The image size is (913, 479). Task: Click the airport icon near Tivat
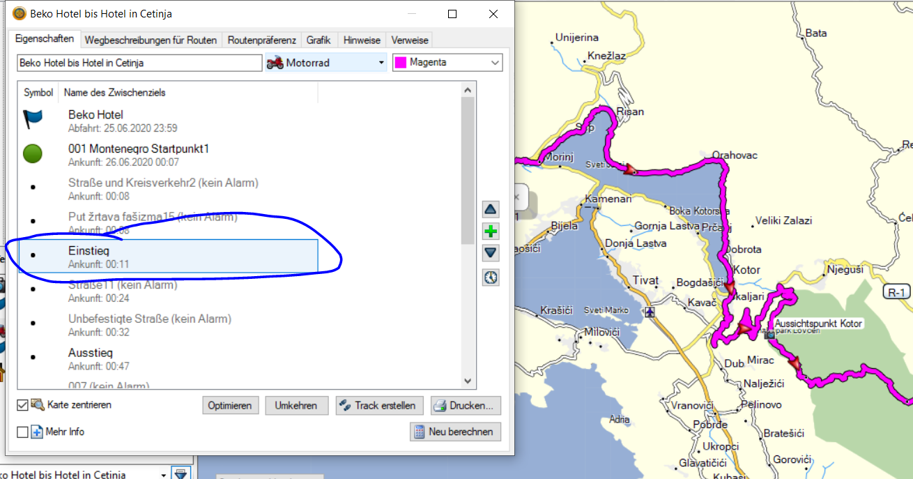[x=650, y=312]
